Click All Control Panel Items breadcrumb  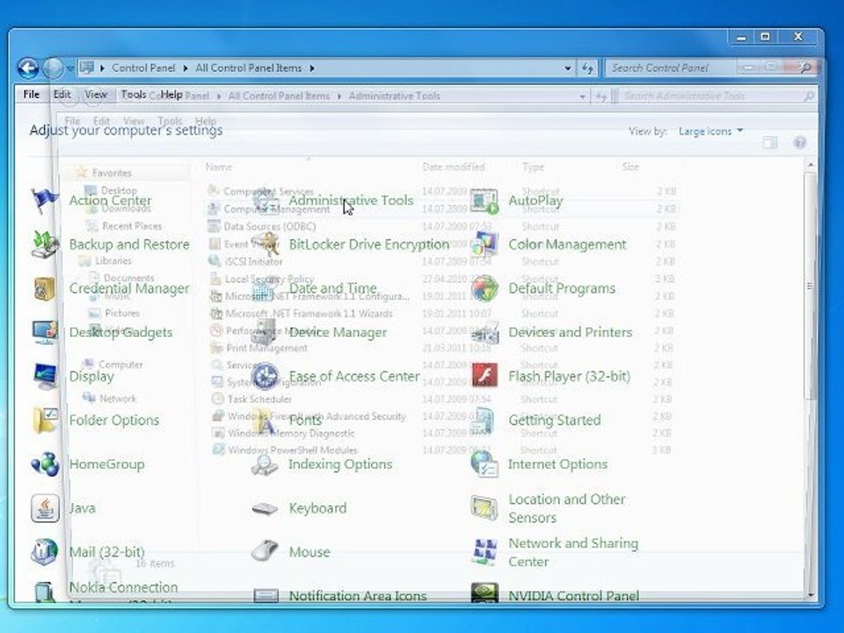pos(248,68)
